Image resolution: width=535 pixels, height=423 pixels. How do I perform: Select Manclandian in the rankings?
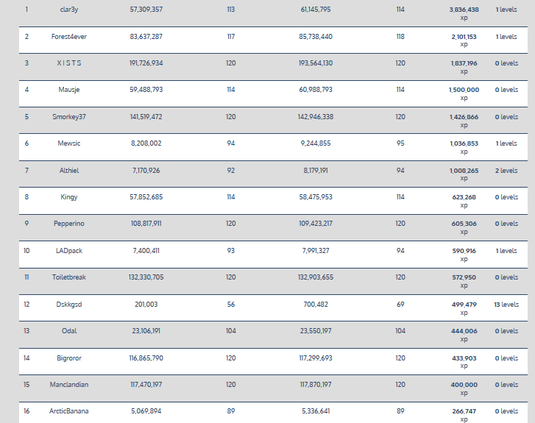tap(69, 385)
